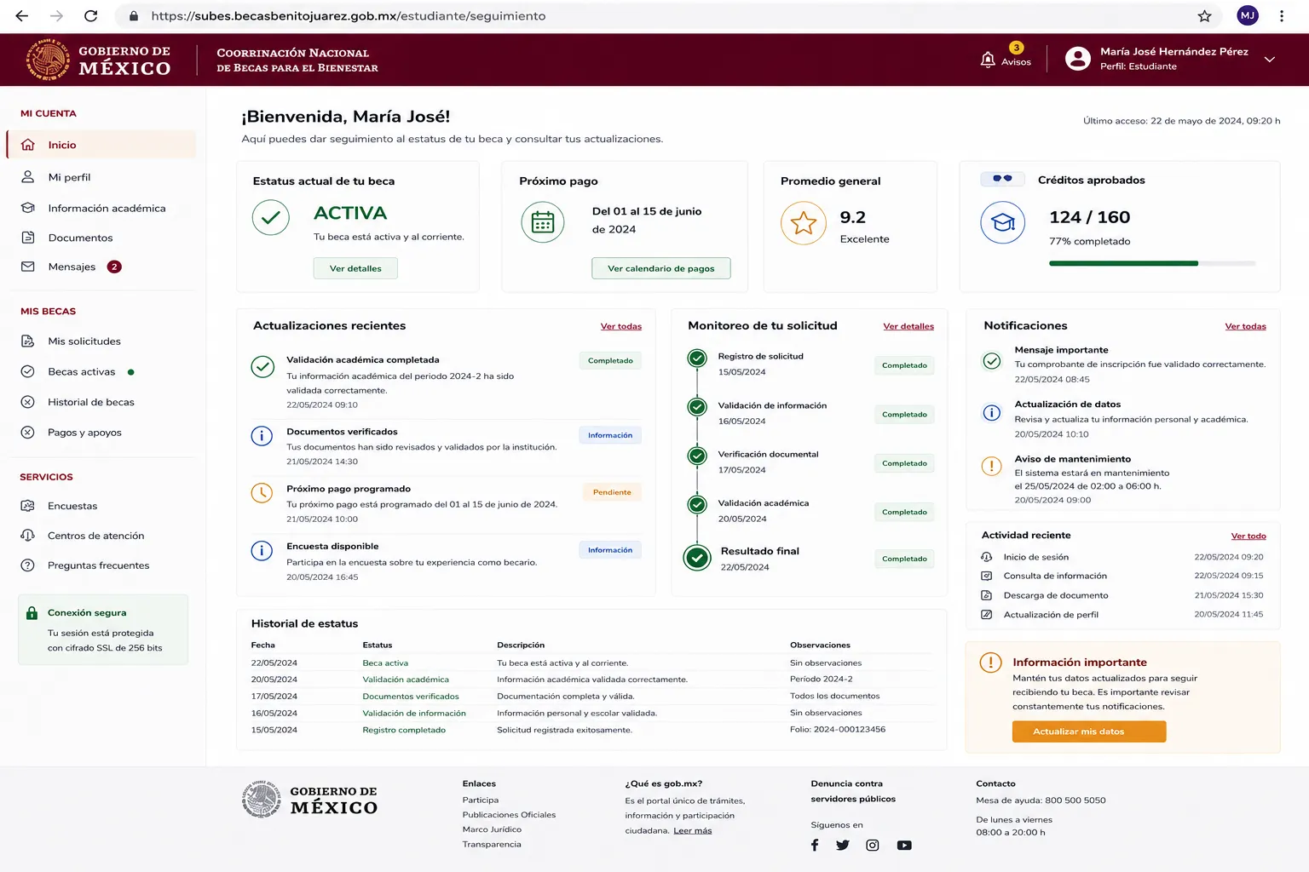Open the Twitter footer icon
This screenshot has width=1309, height=872.
point(843,846)
